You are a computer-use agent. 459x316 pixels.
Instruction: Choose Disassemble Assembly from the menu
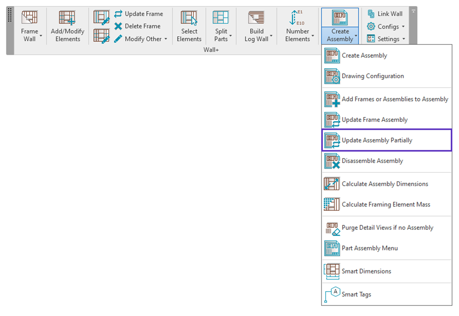click(x=372, y=161)
